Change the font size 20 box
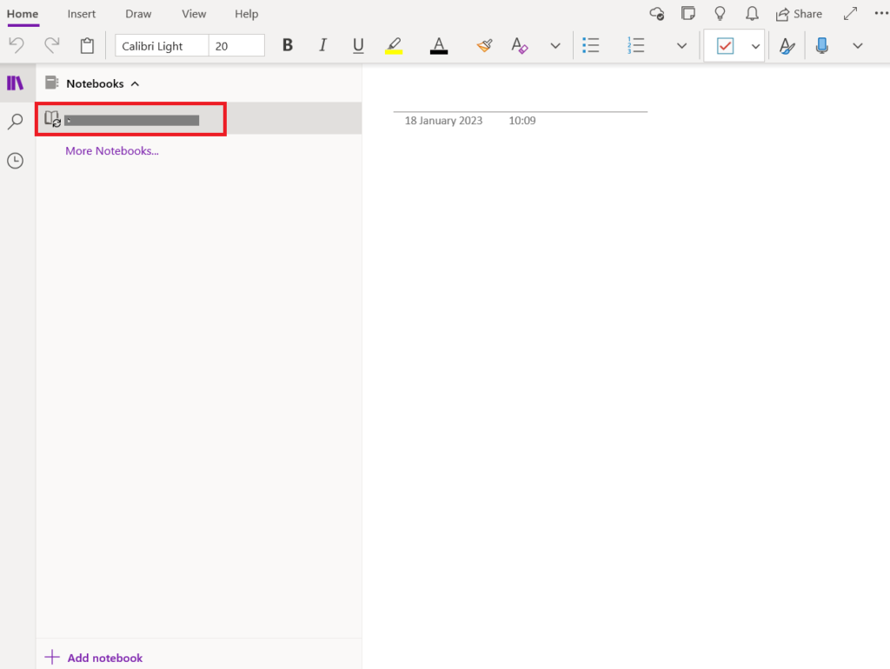The width and height of the screenshot is (890, 669). click(236, 46)
